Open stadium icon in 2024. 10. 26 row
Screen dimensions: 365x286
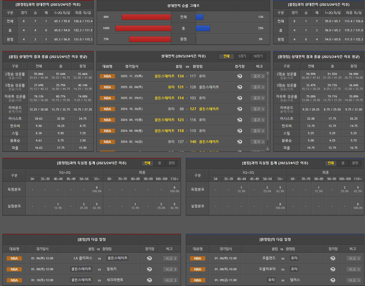coord(240,109)
